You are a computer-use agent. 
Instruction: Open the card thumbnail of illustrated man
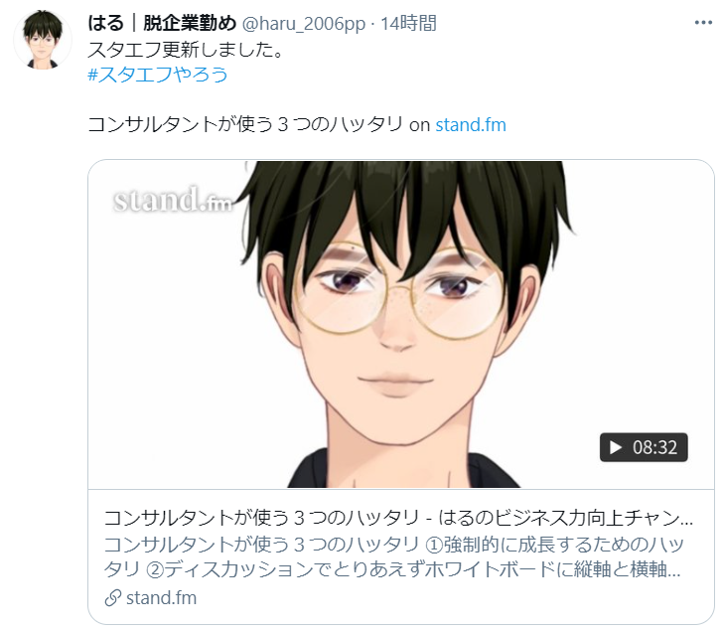(x=401, y=324)
